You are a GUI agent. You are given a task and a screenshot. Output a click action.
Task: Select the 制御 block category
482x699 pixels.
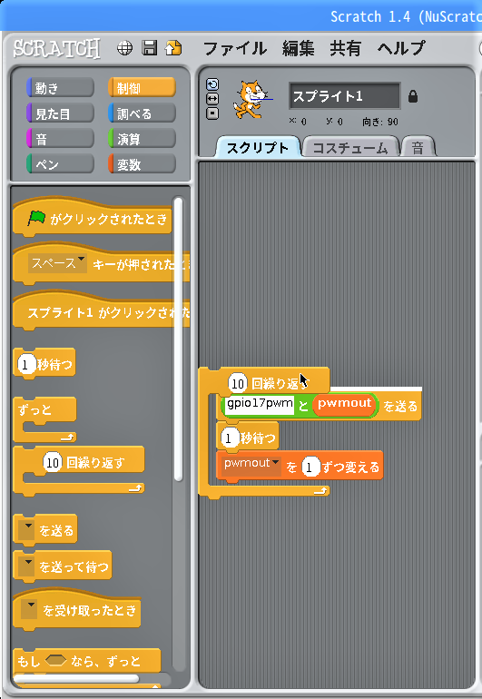coord(142,88)
